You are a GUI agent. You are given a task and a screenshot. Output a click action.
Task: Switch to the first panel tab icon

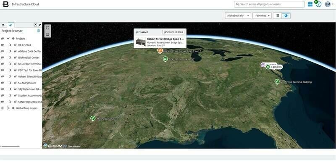tap(3, 25)
